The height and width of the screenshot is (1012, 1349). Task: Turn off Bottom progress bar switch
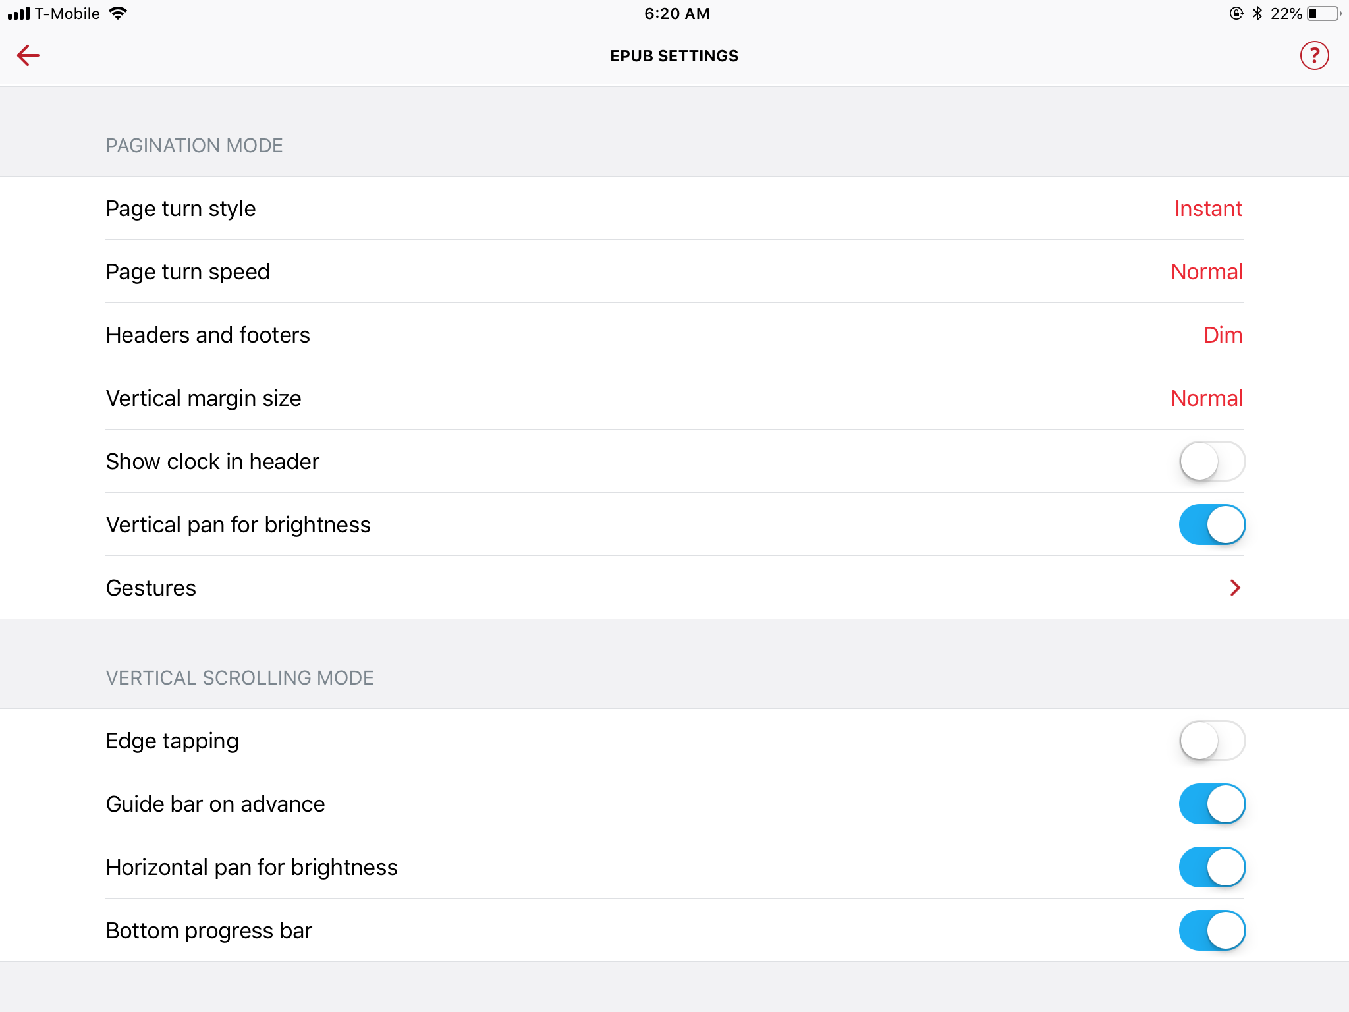pos(1211,930)
